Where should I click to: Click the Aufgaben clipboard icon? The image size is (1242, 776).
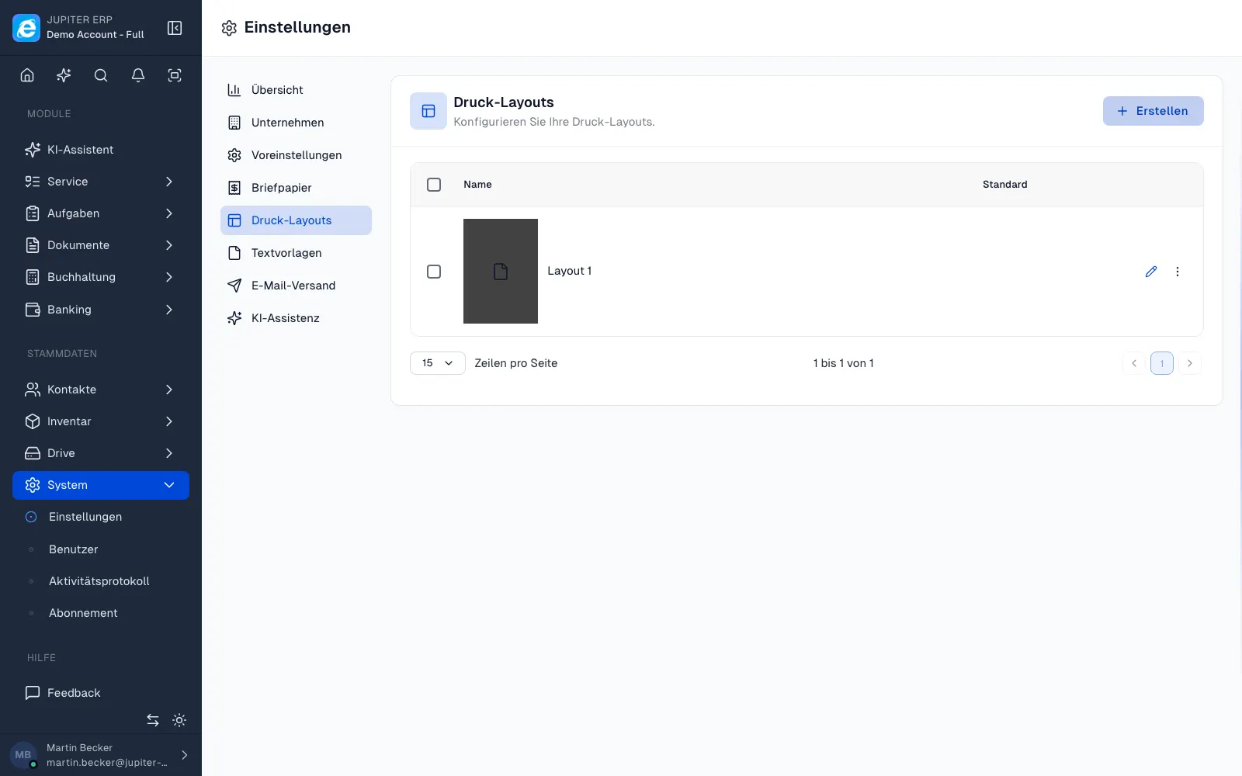click(x=33, y=213)
